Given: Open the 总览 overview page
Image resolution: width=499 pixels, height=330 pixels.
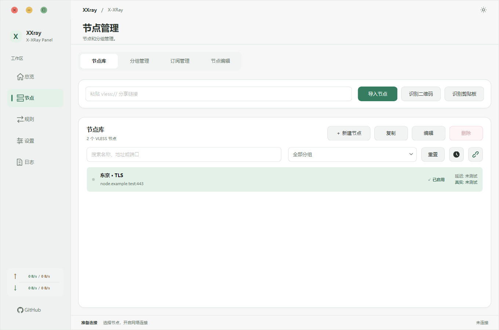Looking at the screenshot, I should coord(35,77).
